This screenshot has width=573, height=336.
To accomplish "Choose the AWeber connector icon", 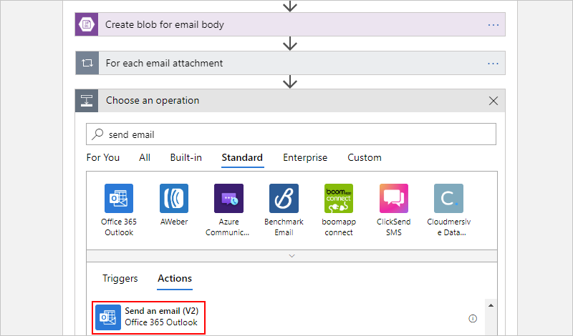I will point(173,199).
